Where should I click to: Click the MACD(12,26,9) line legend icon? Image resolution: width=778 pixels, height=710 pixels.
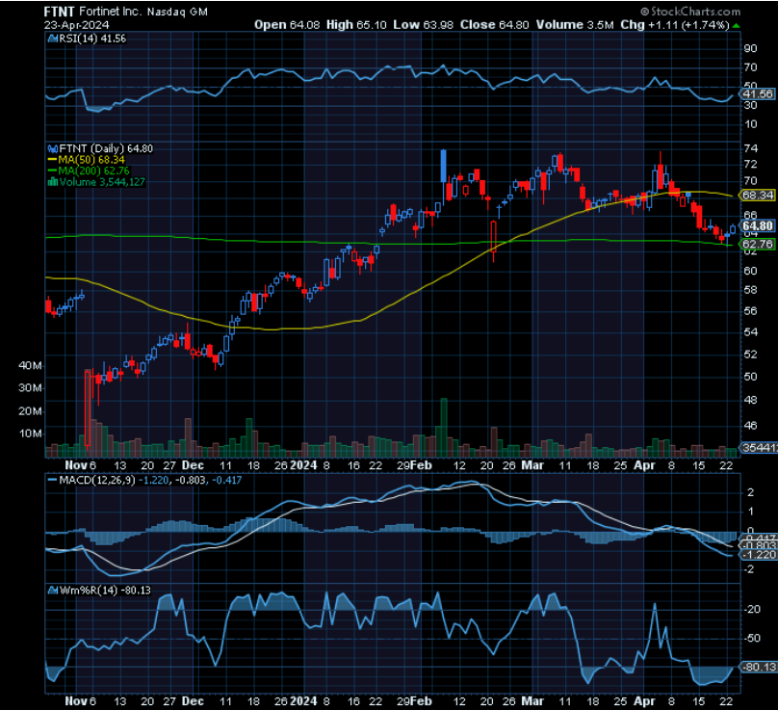(x=52, y=480)
